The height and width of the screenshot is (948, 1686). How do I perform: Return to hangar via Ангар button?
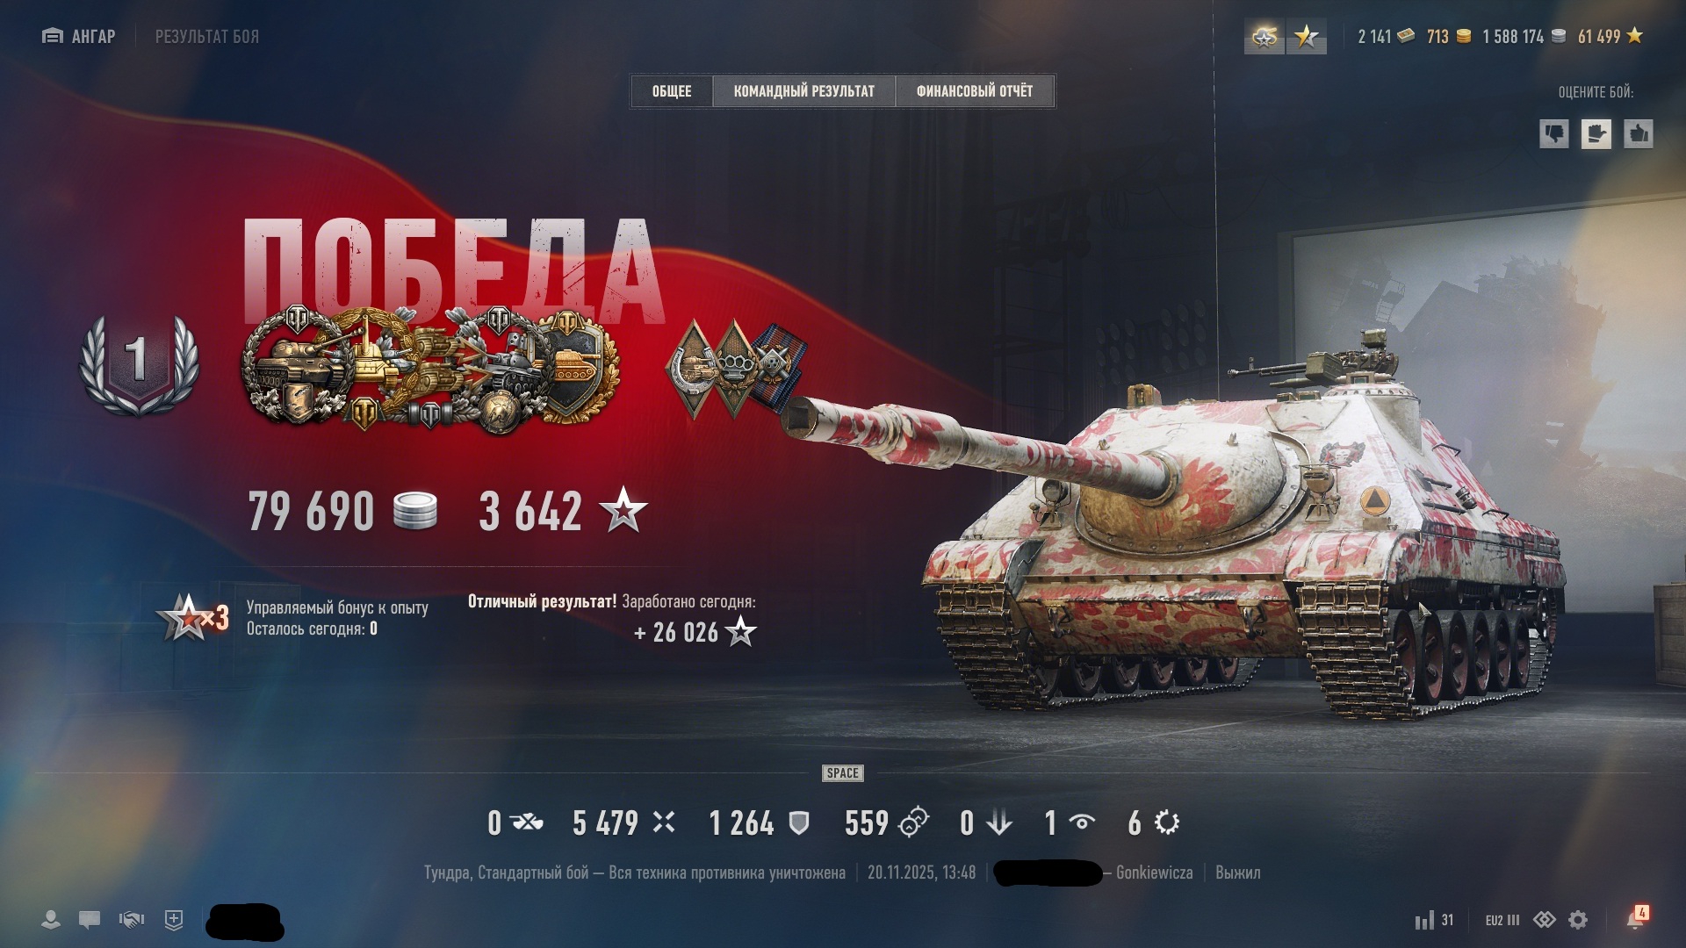click(79, 36)
